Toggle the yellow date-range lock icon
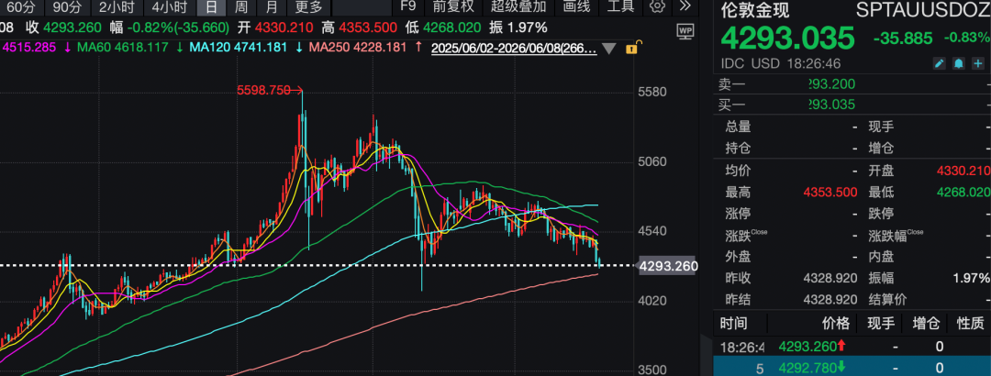 [x=631, y=48]
